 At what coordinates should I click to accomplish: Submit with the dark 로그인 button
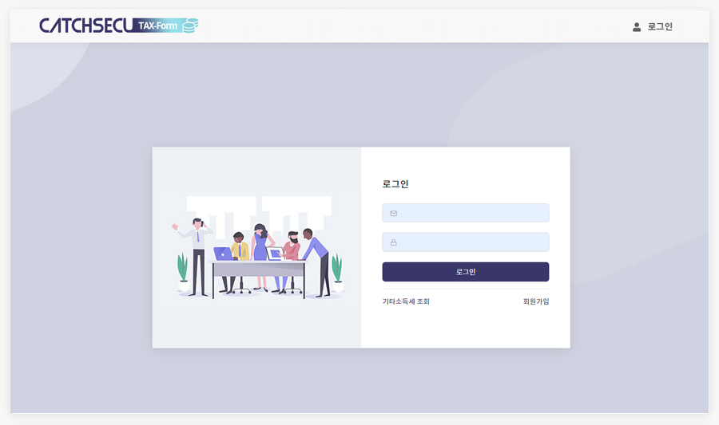pos(466,272)
